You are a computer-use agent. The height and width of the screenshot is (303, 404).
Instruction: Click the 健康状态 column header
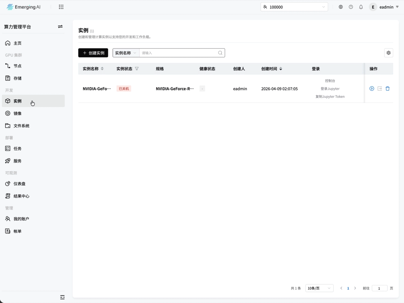click(207, 69)
